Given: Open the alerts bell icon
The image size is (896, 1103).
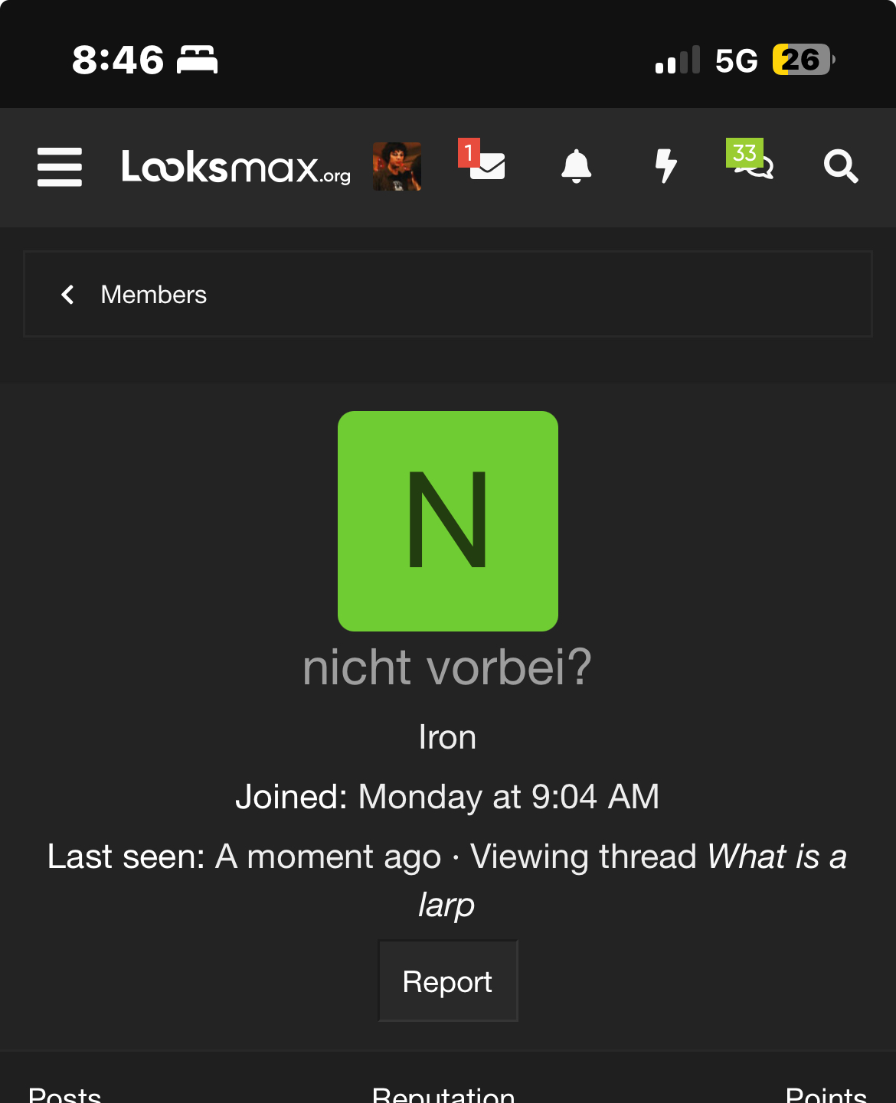Looking at the screenshot, I should coord(577,166).
